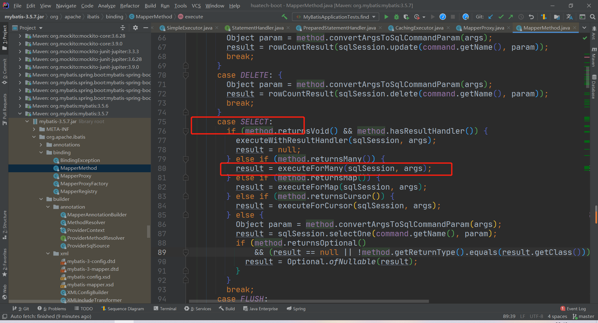Select XMLConfigBuilder in project tree
598x323 pixels.
(x=88, y=292)
